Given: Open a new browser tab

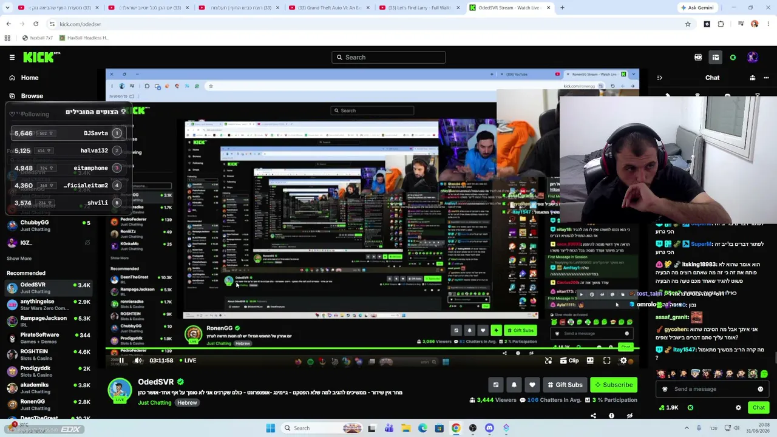Looking at the screenshot, I should [562, 8].
